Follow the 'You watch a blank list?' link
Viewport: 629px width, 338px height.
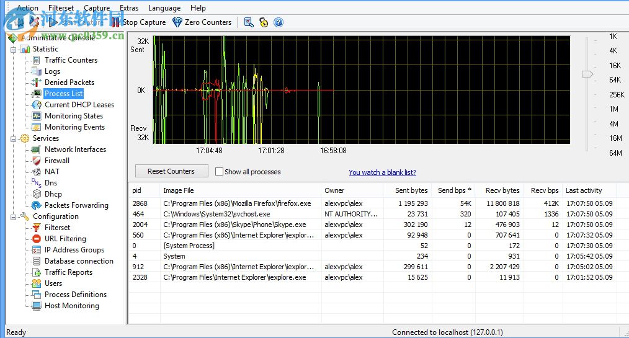(382, 172)
